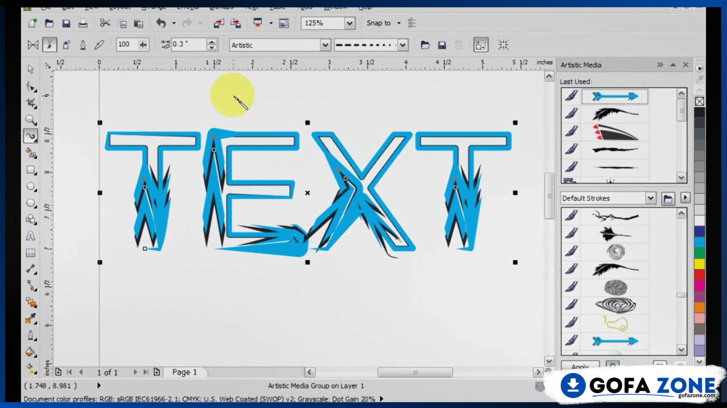This screenshot has width=727, height=408.
Task: Go to the next page arrow
Action: (135, 372)
